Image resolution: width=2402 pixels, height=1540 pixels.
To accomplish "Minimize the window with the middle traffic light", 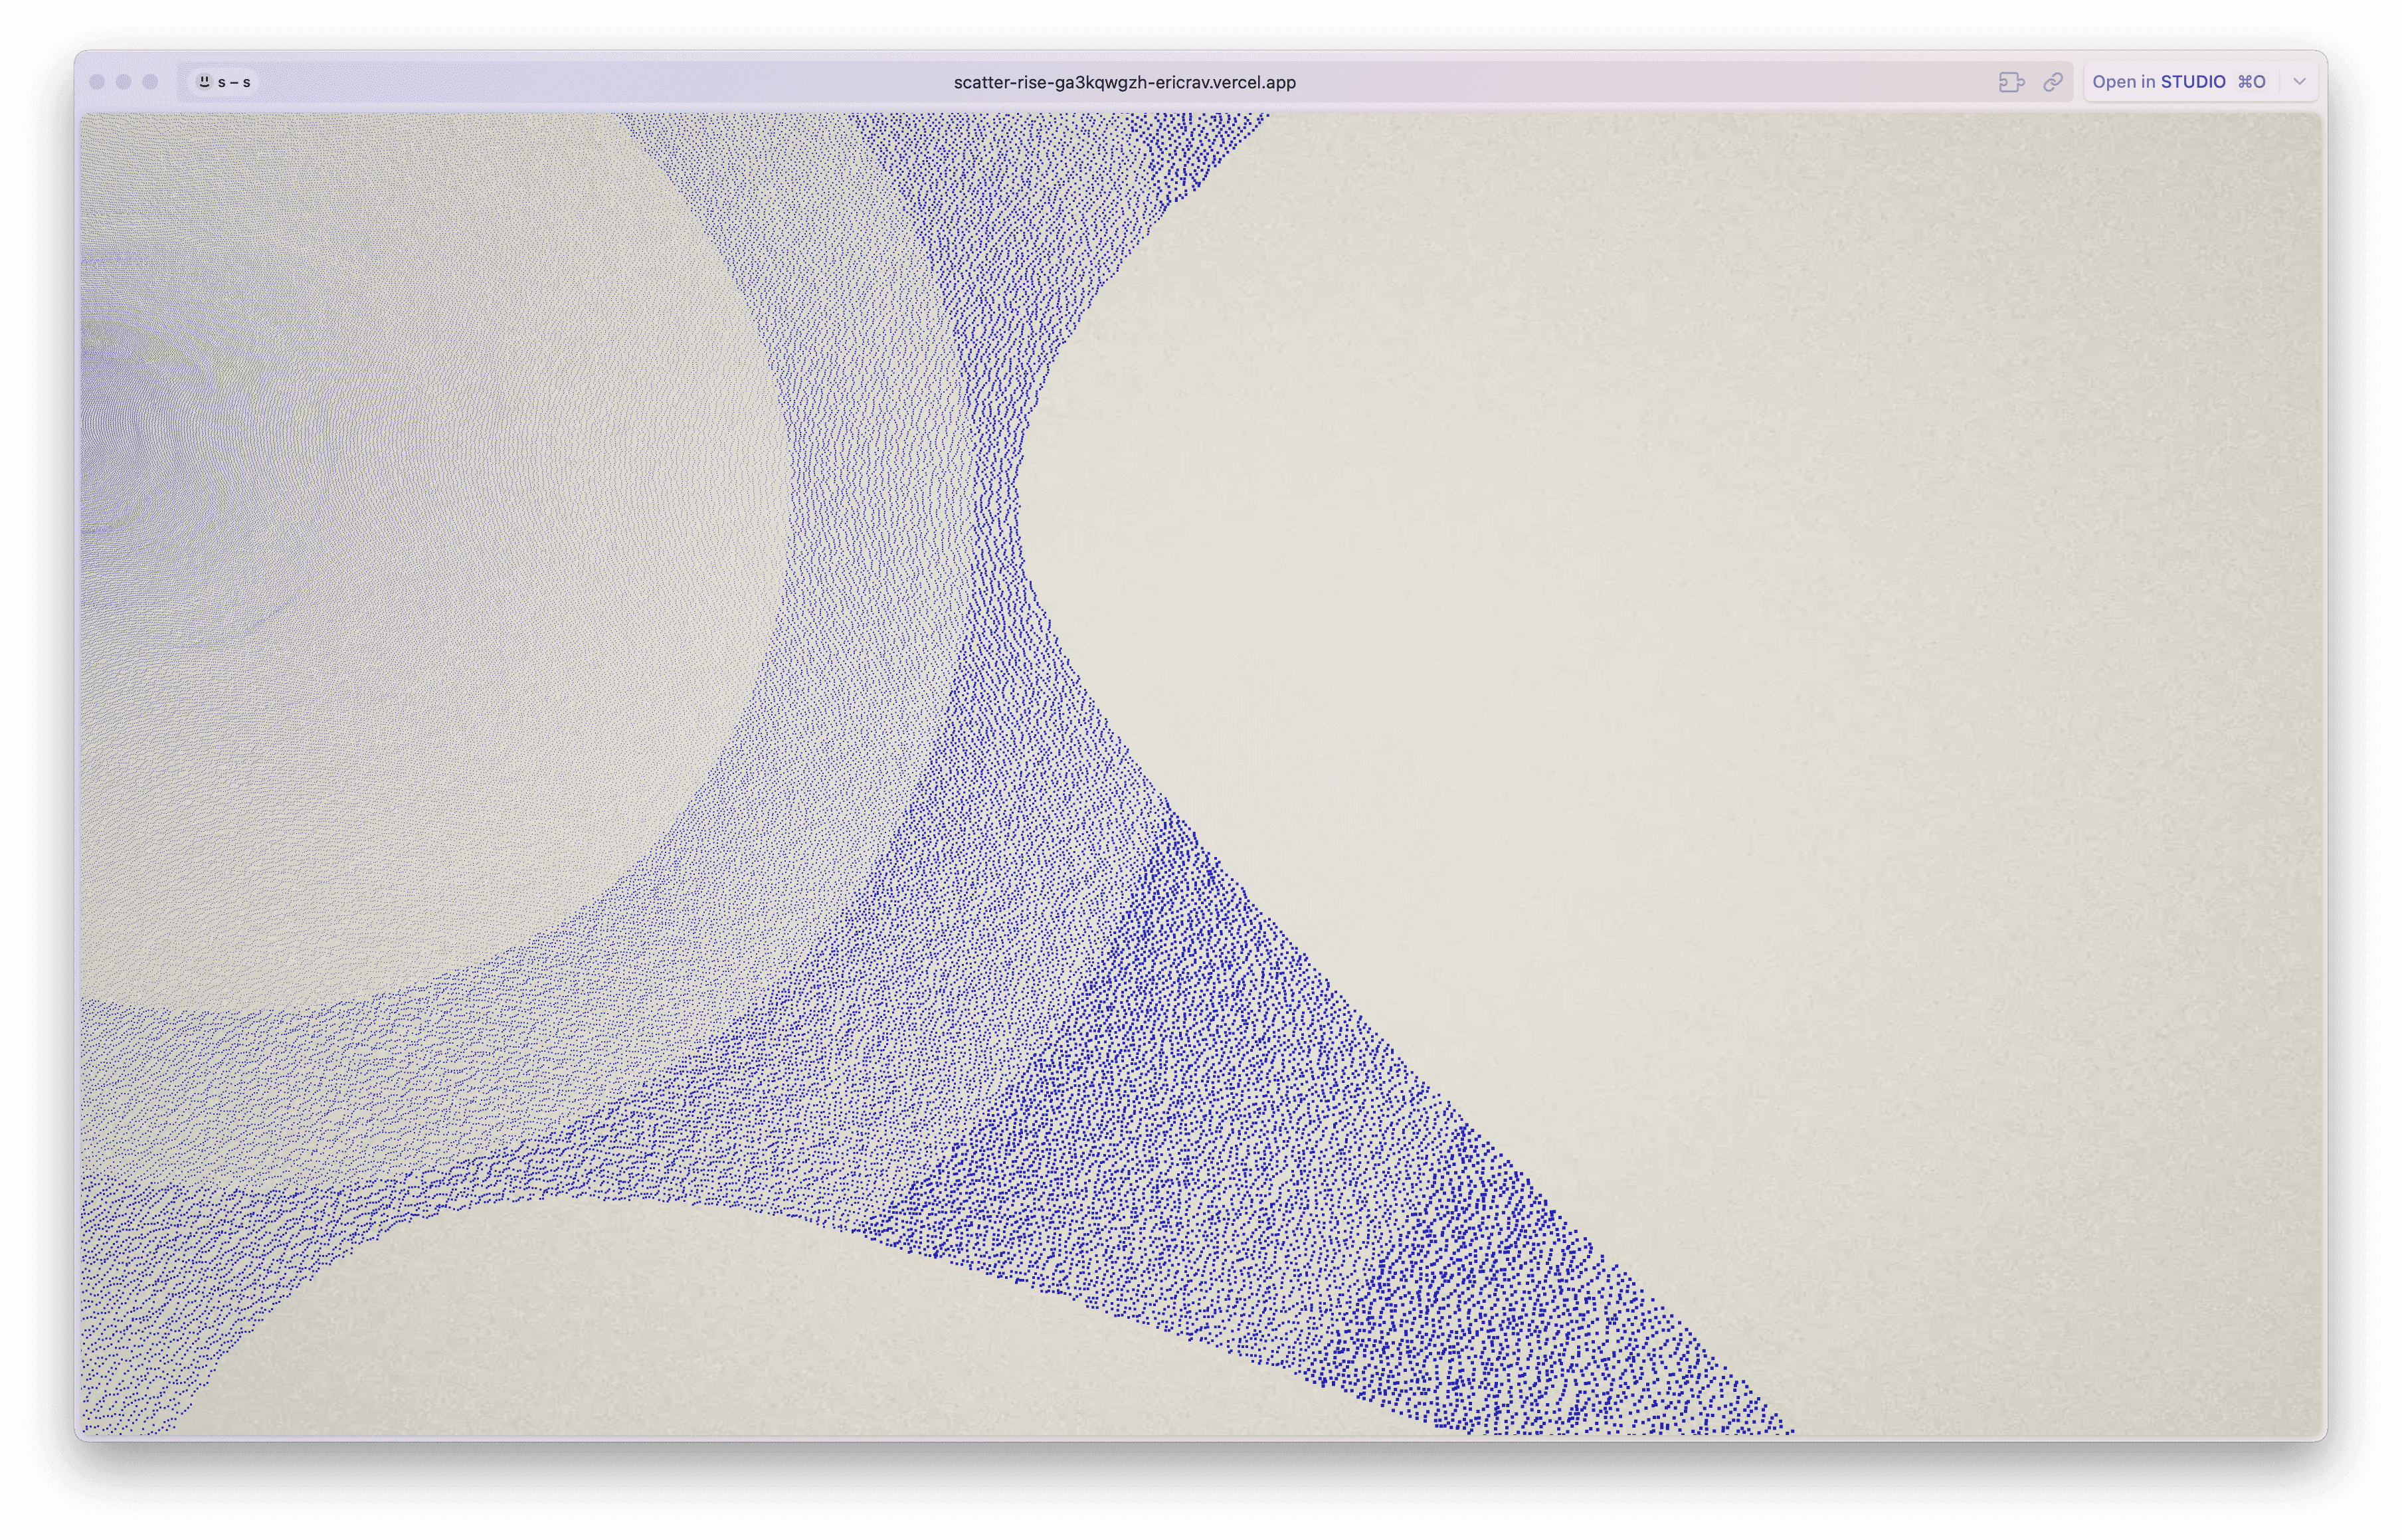I will (x=124, y=82).
